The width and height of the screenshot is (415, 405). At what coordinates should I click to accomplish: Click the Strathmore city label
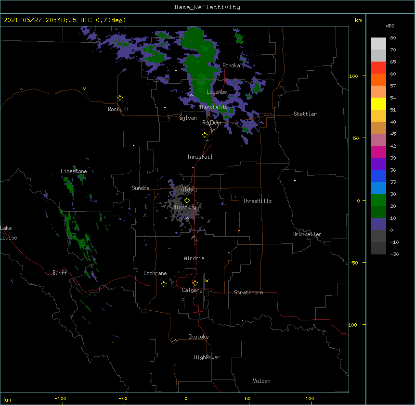pos(248,292)
